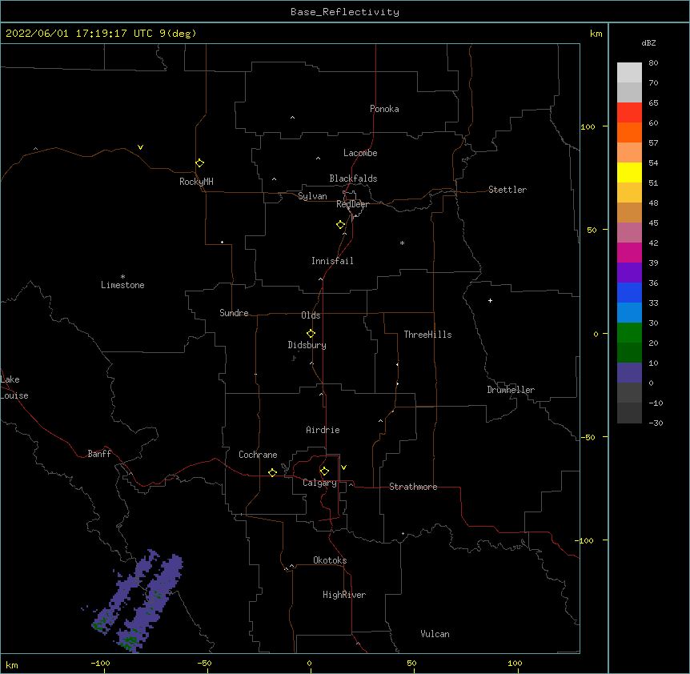The height and width of the screenshot is (674, 690).
Task: Click the Stettler label
Action: pyautogui.click(x=507, y=190)
